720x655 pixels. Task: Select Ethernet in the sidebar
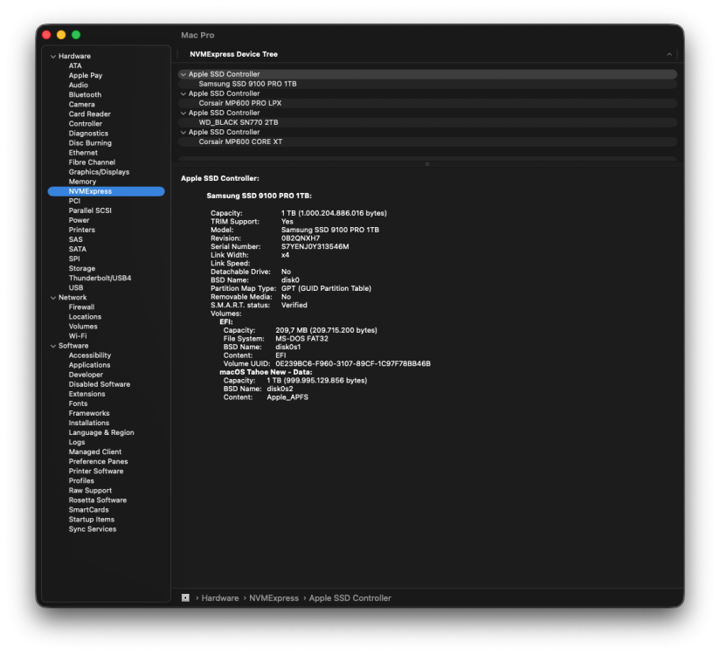(x=83, y=152)
